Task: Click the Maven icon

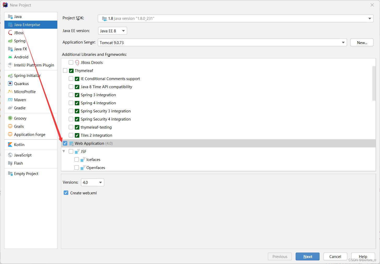Action: pyautogui.click(x=10, y=100)
